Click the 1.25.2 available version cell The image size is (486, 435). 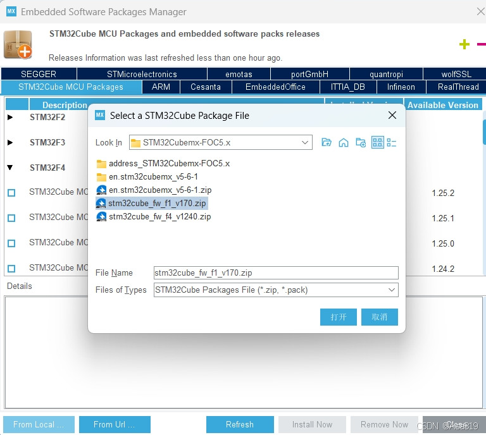point(443,193)
